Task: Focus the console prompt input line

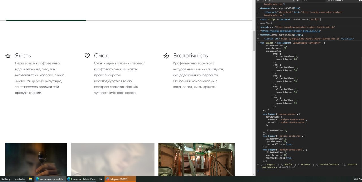Action: coord(310,171)
